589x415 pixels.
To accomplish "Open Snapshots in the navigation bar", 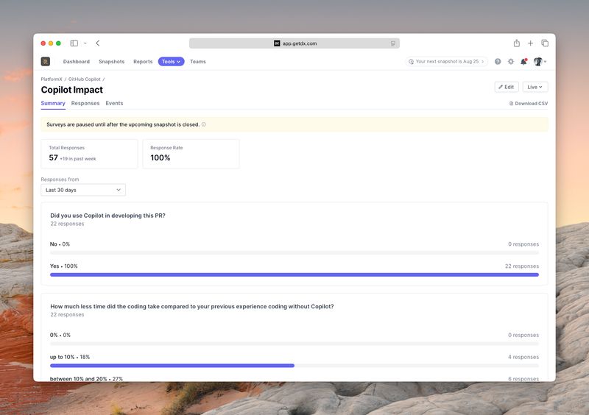I will pos(111,62).
